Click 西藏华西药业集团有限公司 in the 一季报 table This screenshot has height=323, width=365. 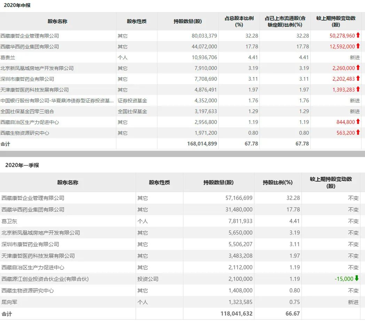pos(33,210)
